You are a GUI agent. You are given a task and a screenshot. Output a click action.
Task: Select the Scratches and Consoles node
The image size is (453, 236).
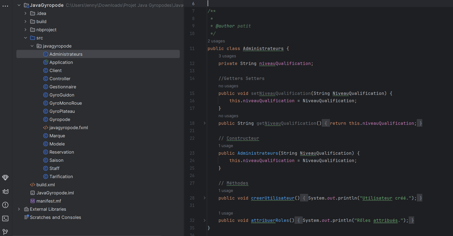55,217
